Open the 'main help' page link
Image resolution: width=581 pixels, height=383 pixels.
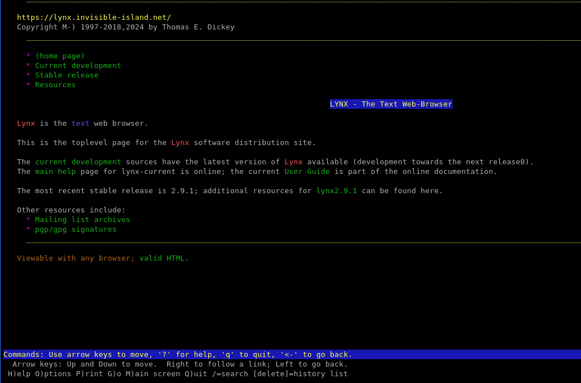tap(55, 172)
